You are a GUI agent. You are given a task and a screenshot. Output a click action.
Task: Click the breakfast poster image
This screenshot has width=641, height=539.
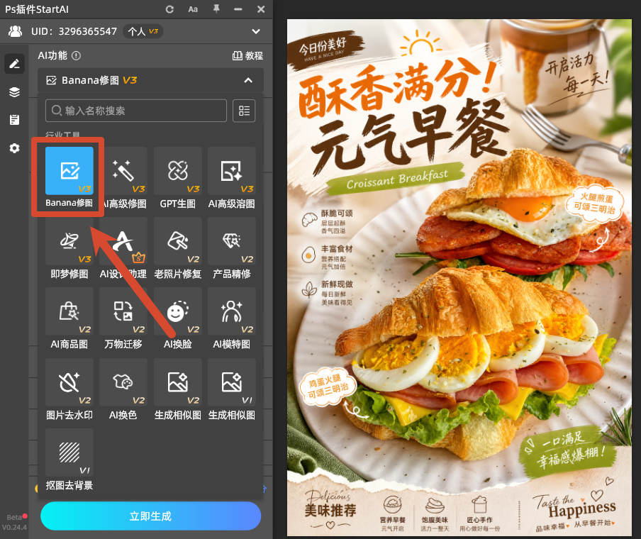click(x=459, y=277)
